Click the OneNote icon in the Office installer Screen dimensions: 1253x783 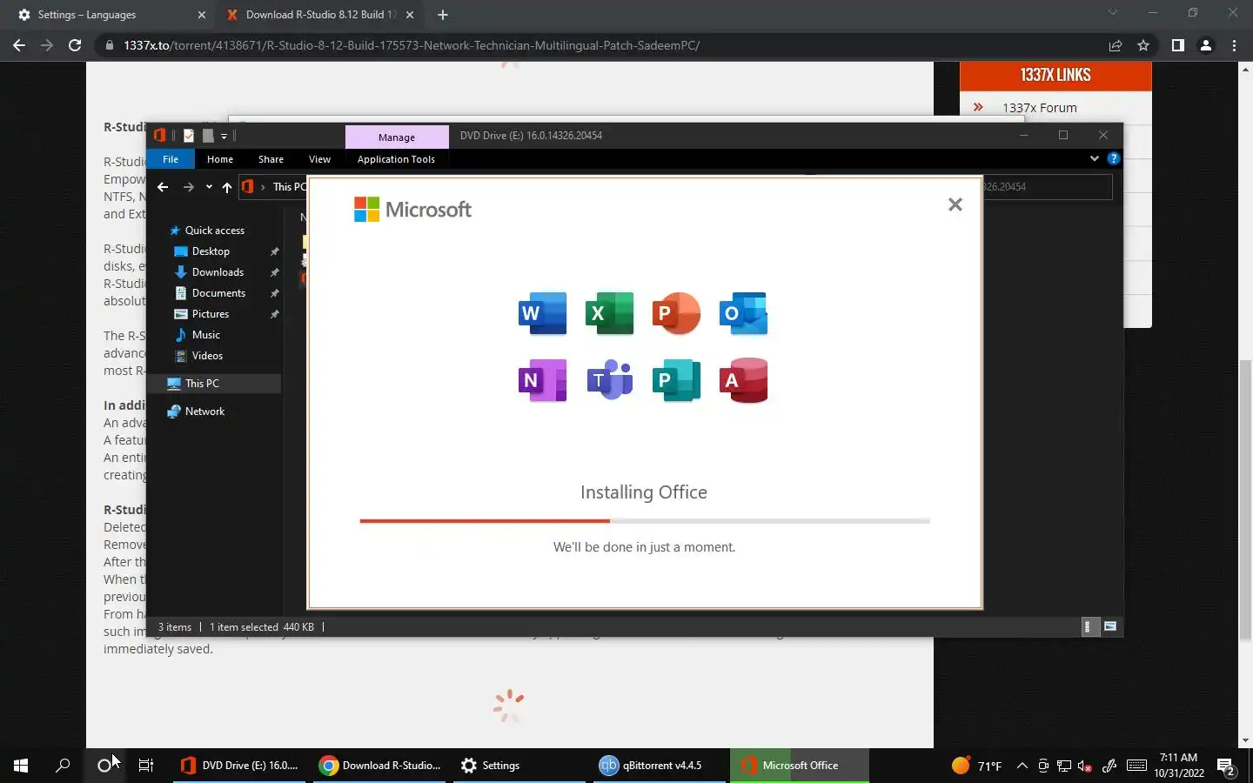(x=542, y=380)
